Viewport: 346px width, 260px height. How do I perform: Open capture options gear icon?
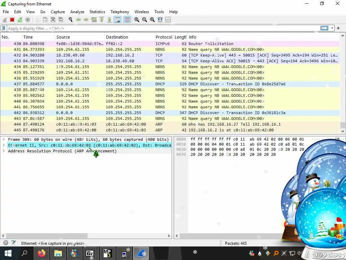pyautogui.click(x=28, y=20)
